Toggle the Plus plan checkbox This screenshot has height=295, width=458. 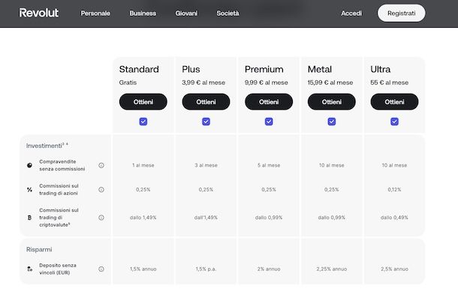pyautogui.click(x=206, y=122)
